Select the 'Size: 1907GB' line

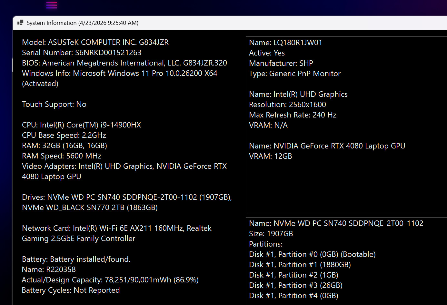click(271, 234)
